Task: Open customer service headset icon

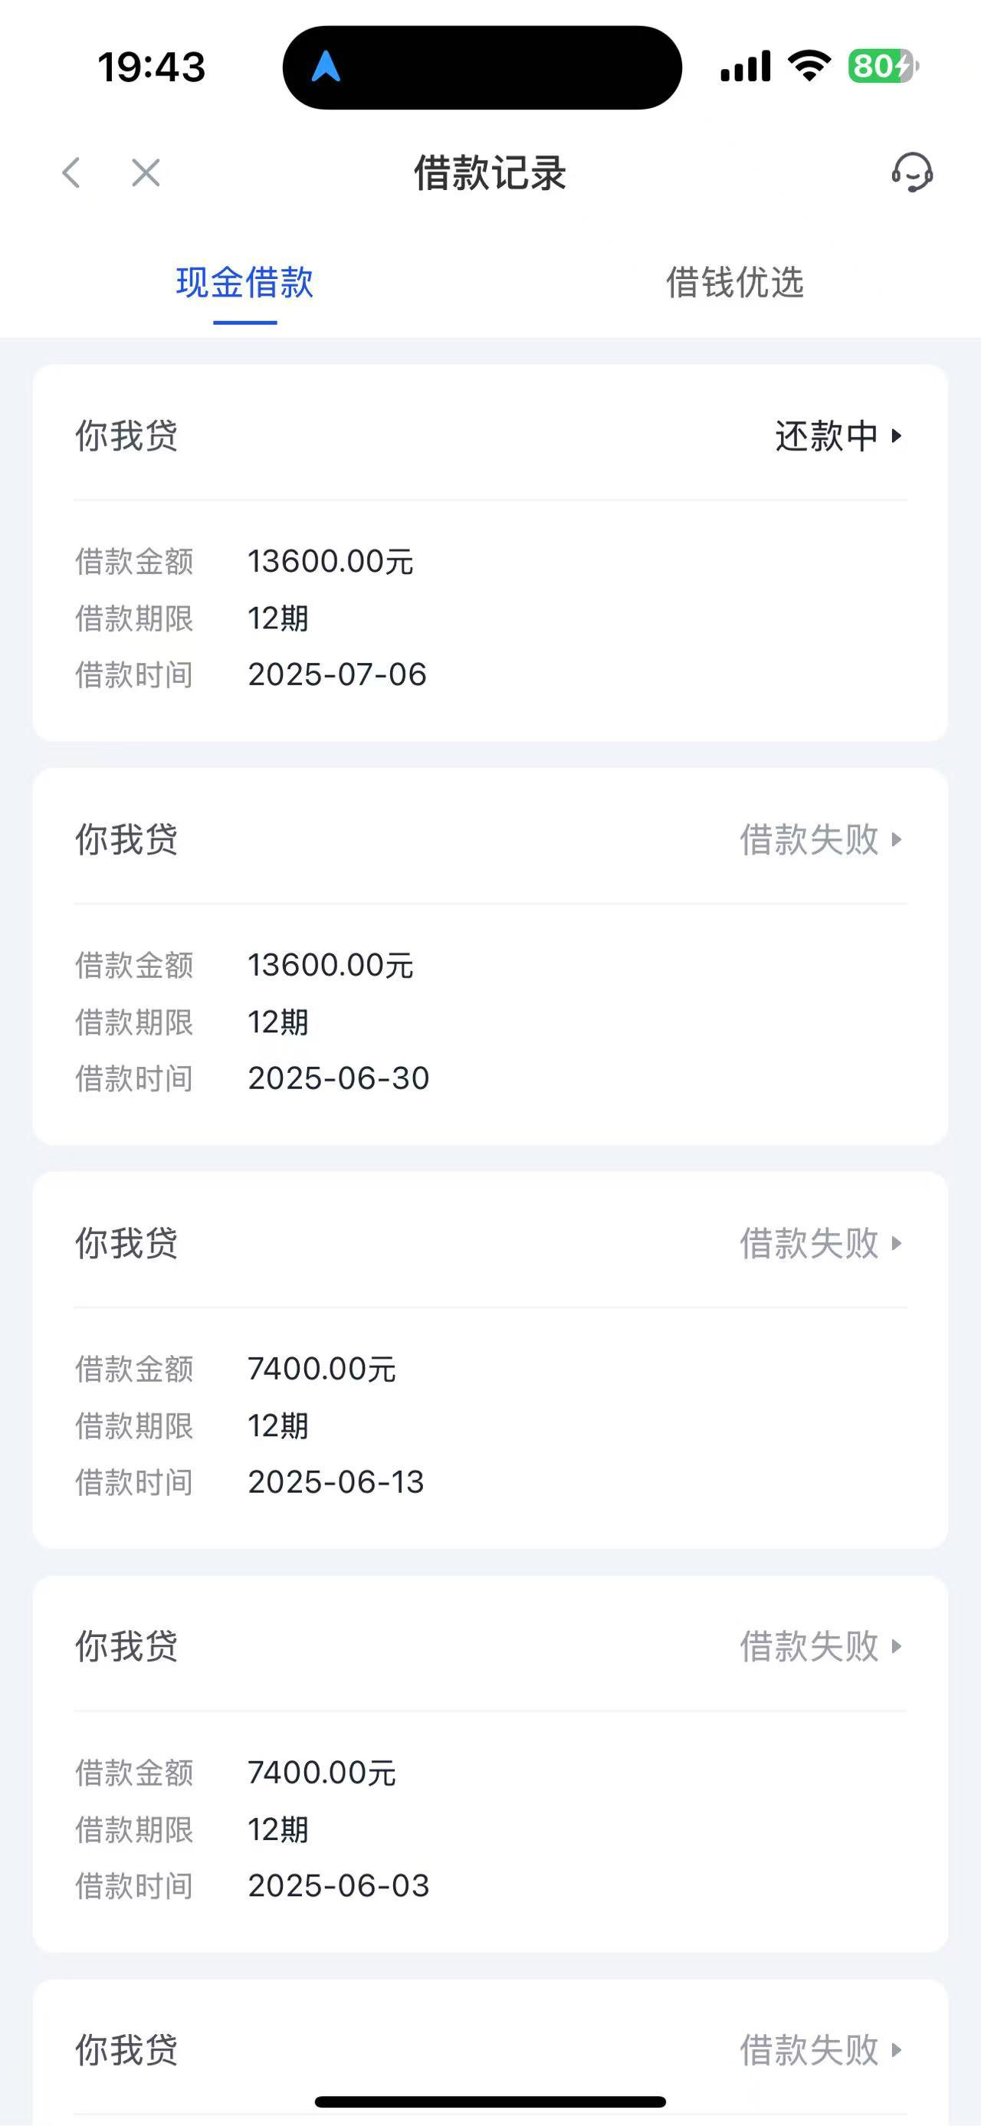Action: click(912, 172)
